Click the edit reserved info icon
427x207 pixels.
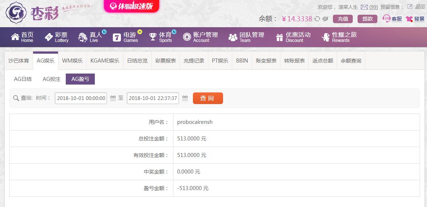410,7
